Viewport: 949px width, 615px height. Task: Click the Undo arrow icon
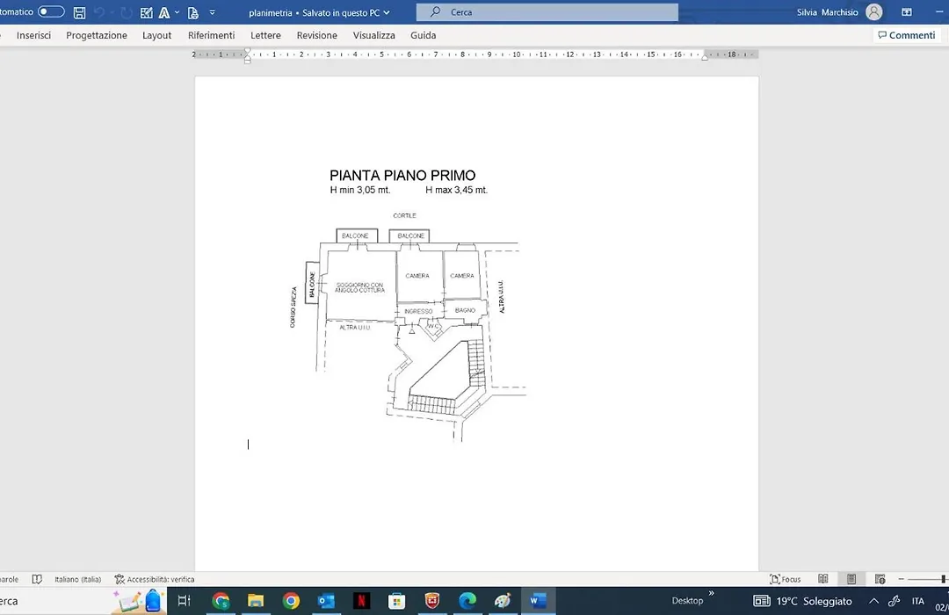coord(99,12)
